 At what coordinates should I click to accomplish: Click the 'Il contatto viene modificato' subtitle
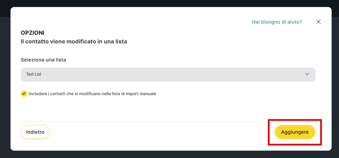point(74,42)
